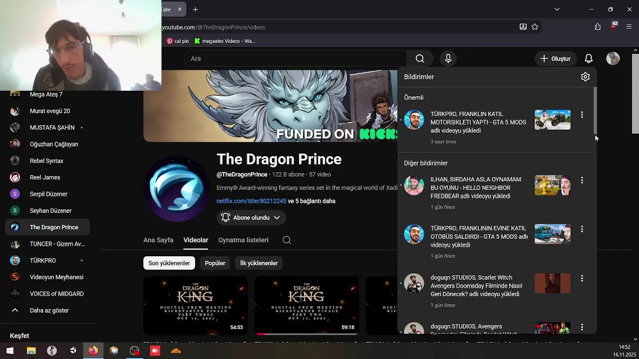
Task: Open Oğuzhan Çağlayan subscription in sidebar
Action: (x=47, y=144)
